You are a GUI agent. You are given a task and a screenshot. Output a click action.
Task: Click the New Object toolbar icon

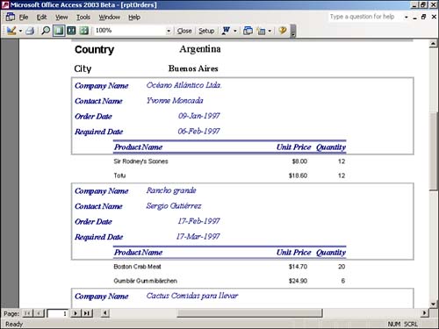(261, 31)
